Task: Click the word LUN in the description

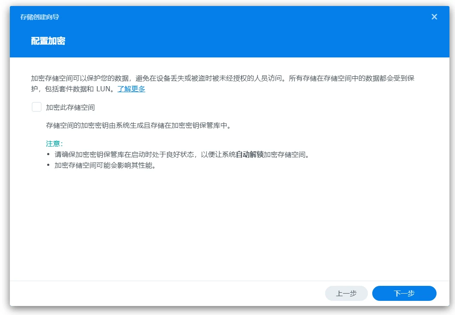Action: (x=103, y=89)
